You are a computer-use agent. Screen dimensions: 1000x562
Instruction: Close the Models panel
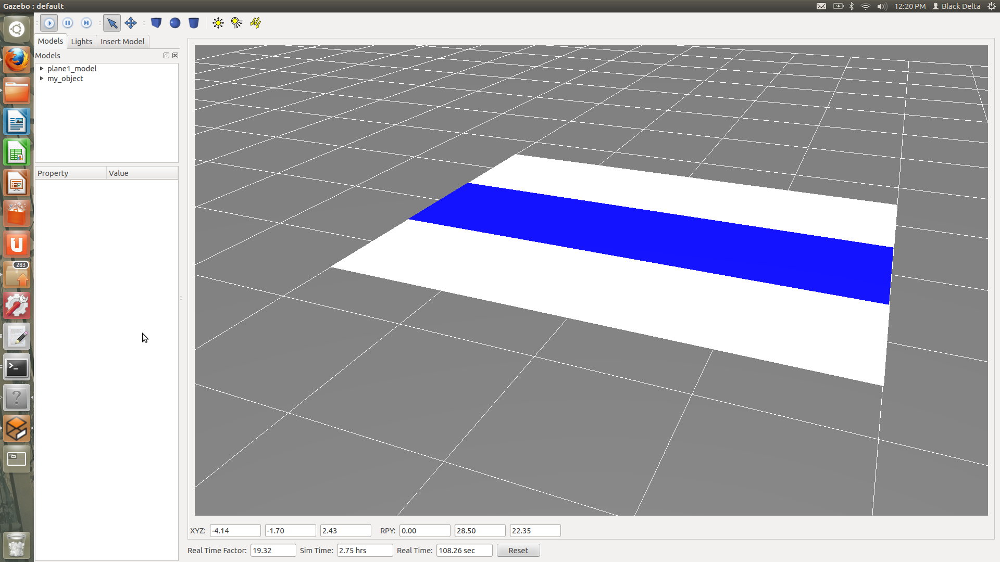176,55
